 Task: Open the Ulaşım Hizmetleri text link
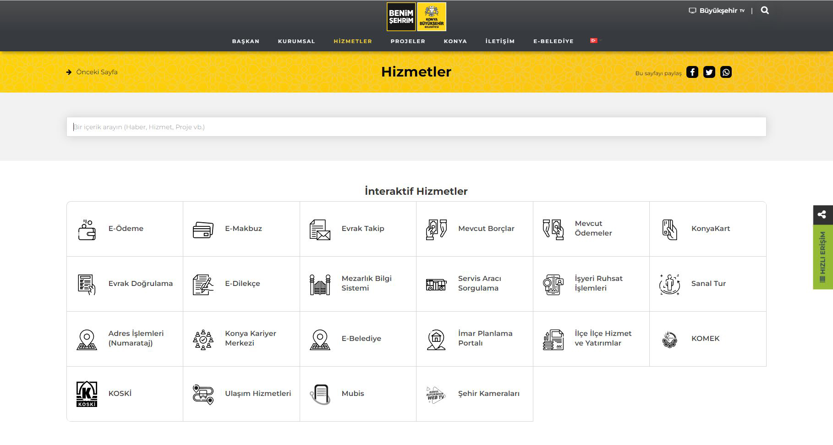click(258, 394)
